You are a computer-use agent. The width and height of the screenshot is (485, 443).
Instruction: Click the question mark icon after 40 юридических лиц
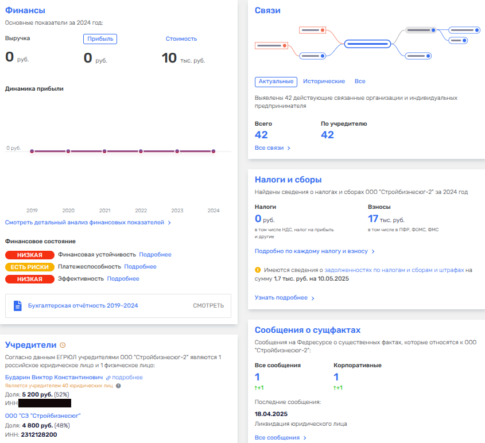[x=118, y=386]
